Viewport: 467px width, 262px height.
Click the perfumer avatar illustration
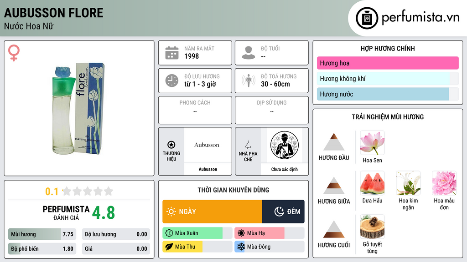(285, 145)
